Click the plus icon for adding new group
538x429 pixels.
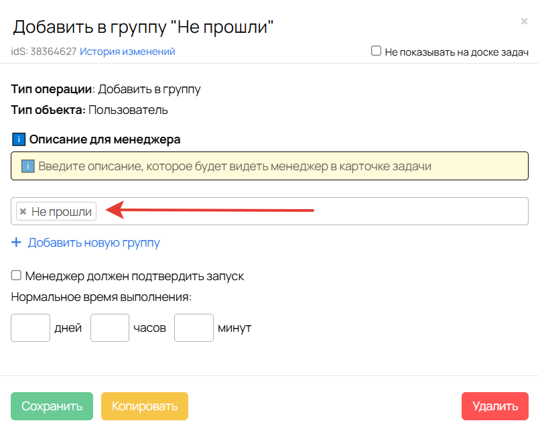point(17,243)
